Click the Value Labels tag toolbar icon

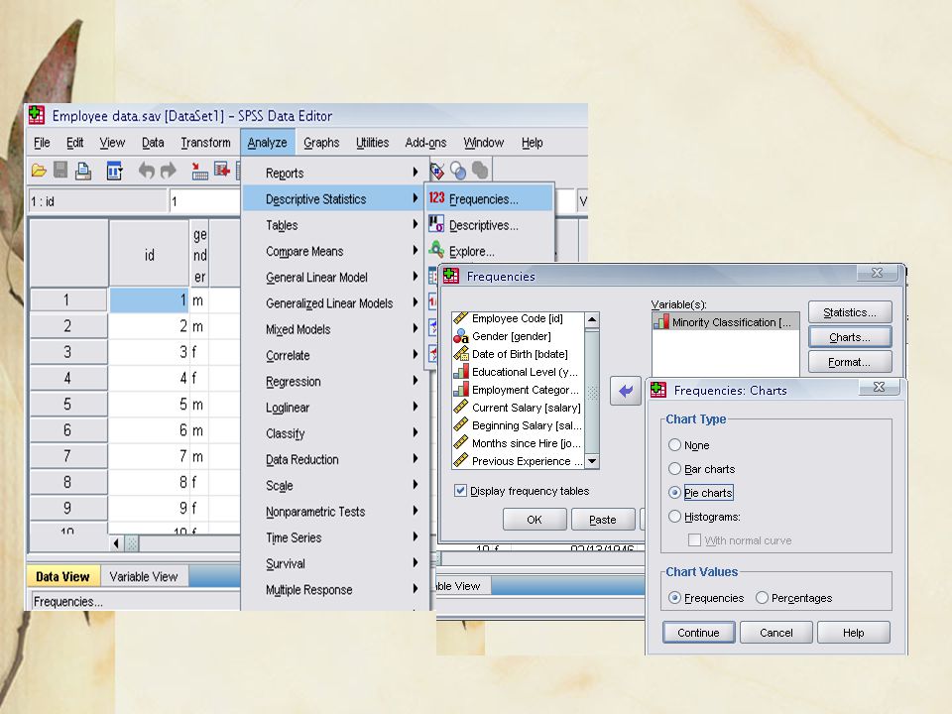pos(436,171)
